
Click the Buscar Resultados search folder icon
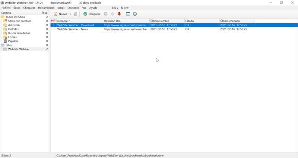pyautogui.click(x=5, y=33)
